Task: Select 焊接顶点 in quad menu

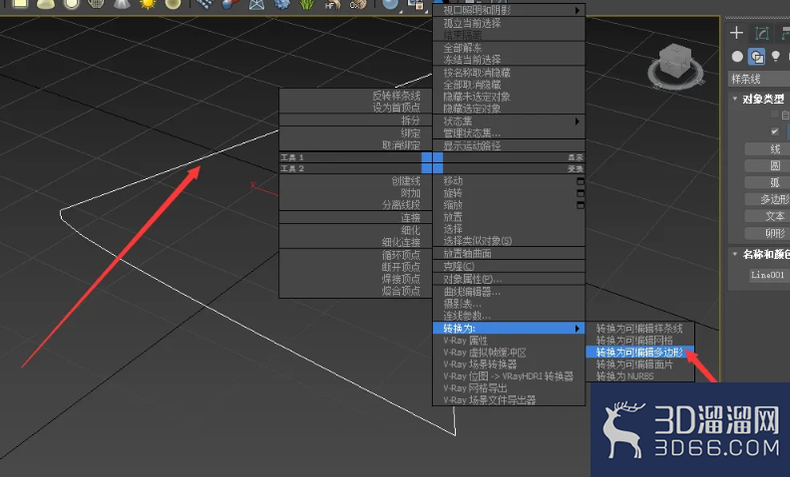Action: (x=356, y=279)
